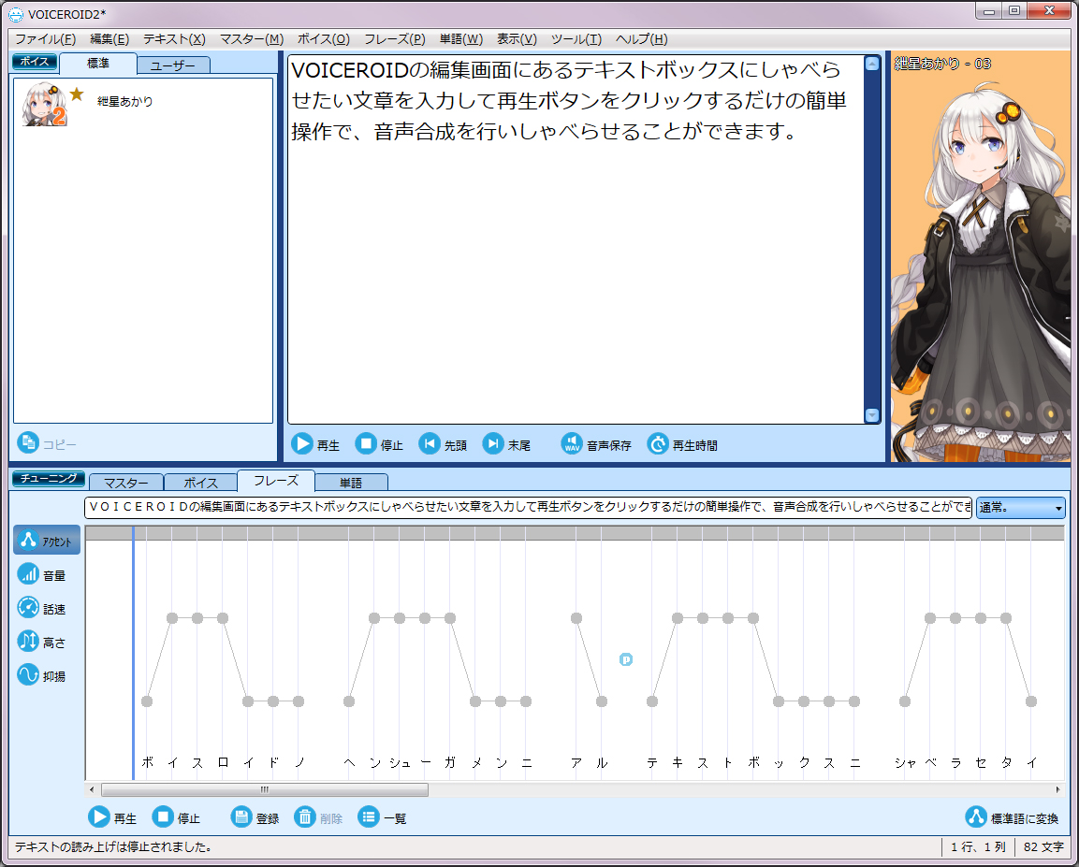
Task: Open the ヘルプ(H) menu
Action: pyautogui.click(x=641, y=39)
